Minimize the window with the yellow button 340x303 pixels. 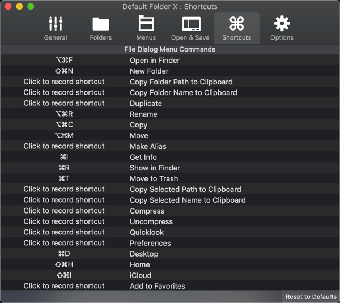coord(19,6)
